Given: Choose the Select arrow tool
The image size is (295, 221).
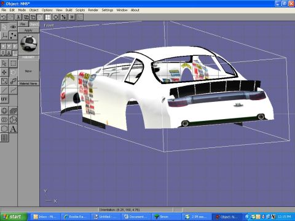Looking at the screenshot, I should coord(4,63).
